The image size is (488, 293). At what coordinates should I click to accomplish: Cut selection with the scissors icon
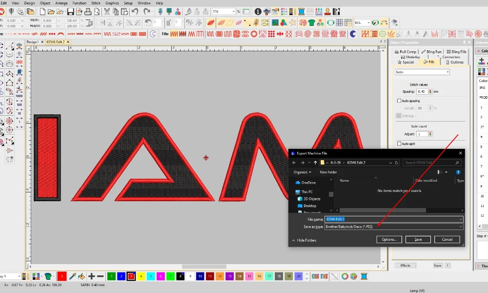click(107, 12)
